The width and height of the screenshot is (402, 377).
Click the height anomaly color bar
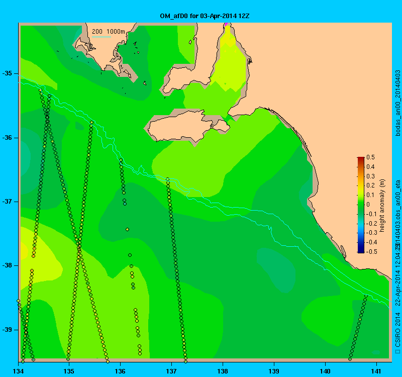(361, 205)
